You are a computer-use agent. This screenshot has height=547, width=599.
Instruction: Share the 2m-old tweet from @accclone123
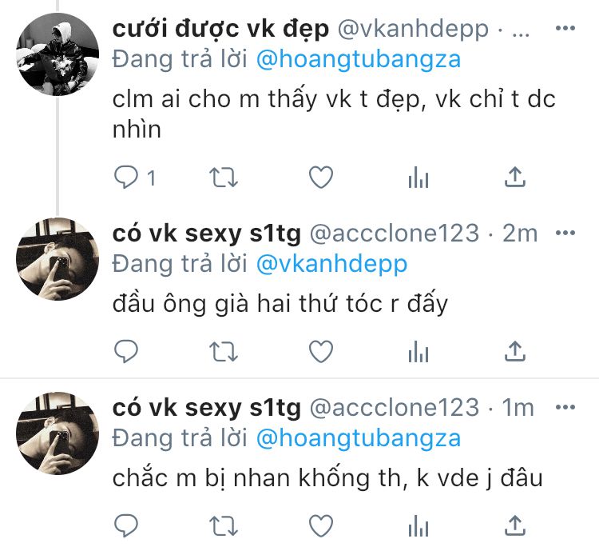(515, 351)
